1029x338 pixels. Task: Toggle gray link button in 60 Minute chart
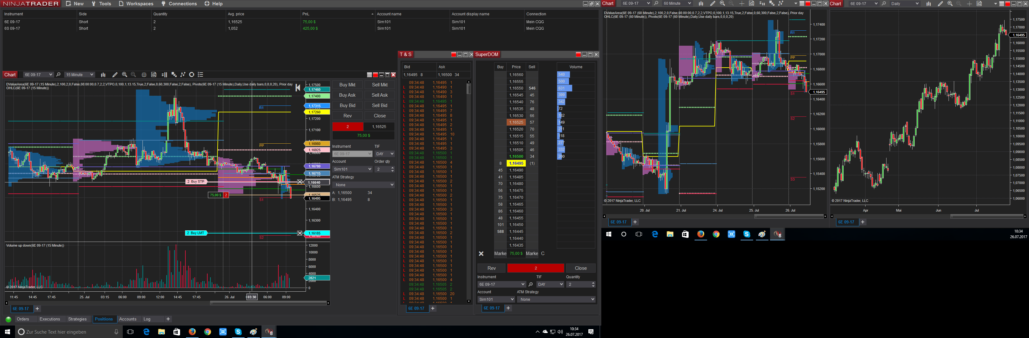802,3
